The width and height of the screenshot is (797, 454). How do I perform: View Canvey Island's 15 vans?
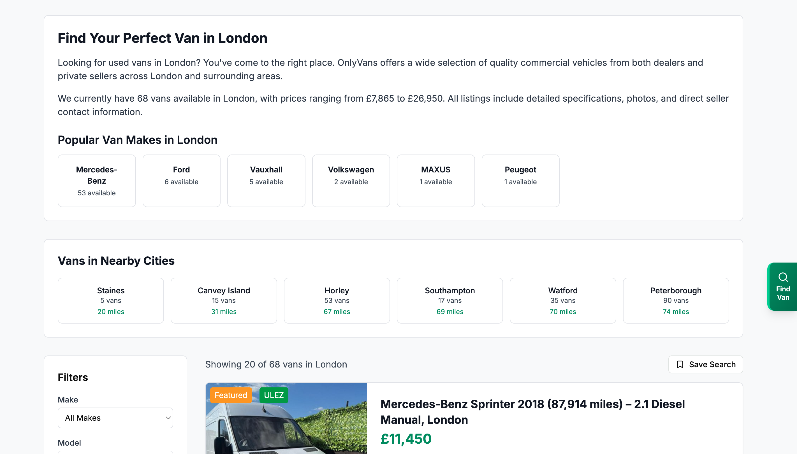224,300
